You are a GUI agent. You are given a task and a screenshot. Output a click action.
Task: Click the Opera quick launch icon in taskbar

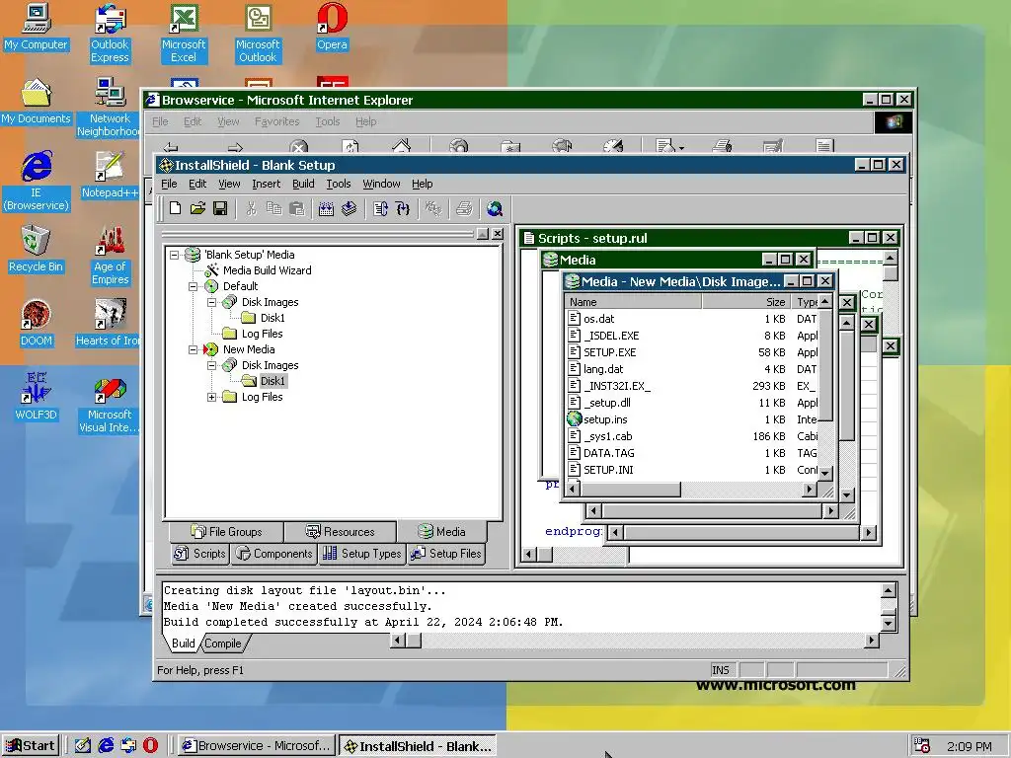pyautogui.click(x=150, y=746)
